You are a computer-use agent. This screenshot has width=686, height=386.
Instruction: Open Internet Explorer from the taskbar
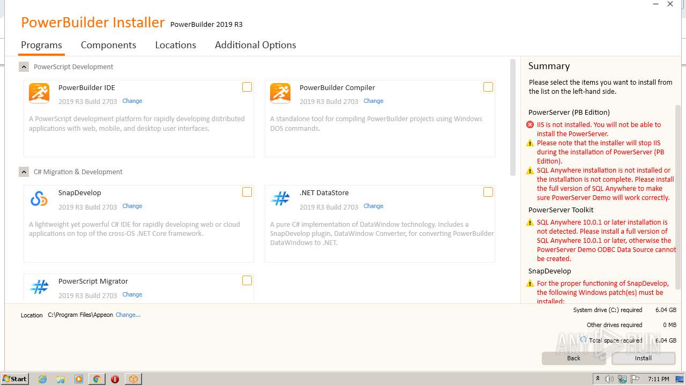[42, 379]
